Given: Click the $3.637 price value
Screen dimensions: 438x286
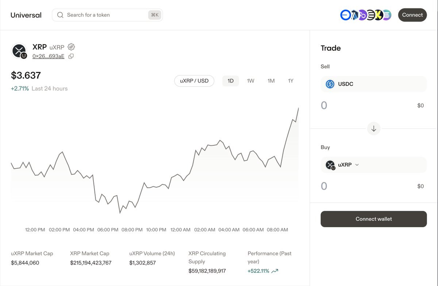Looking at the screenshot, I should 26,75.
